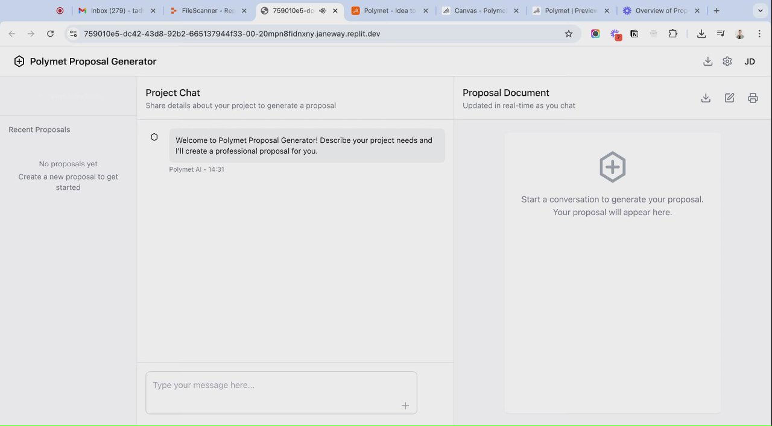Click the browser forward arrow

point(31,34)
